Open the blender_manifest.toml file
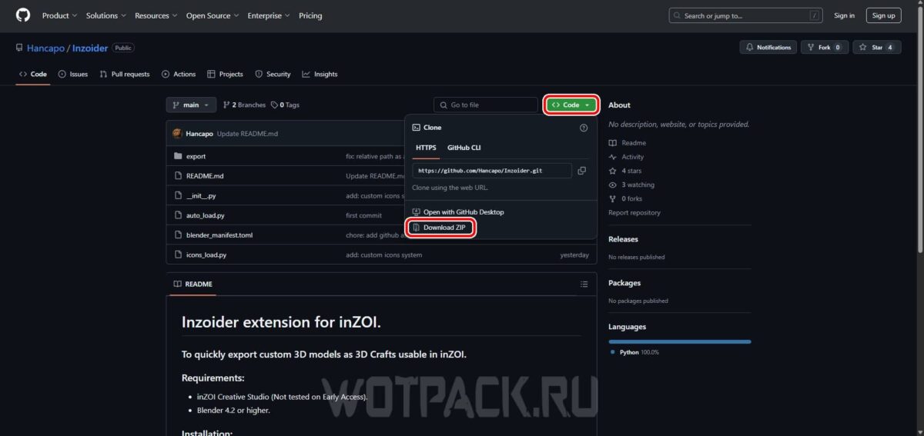Viewport: 924px width, 436px height. 219,235
